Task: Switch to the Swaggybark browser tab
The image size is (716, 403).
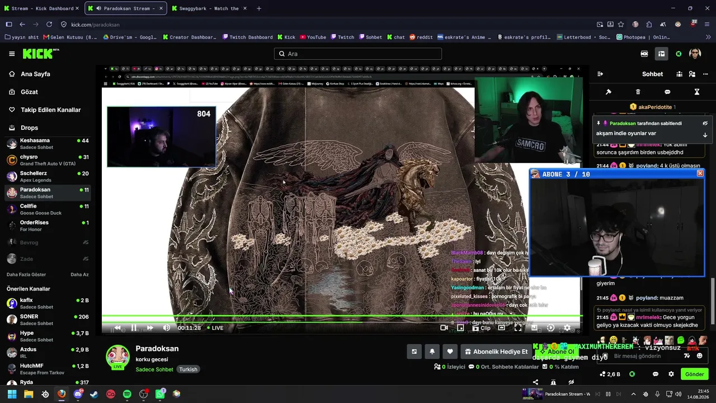Action: click(x=209, y=8)
